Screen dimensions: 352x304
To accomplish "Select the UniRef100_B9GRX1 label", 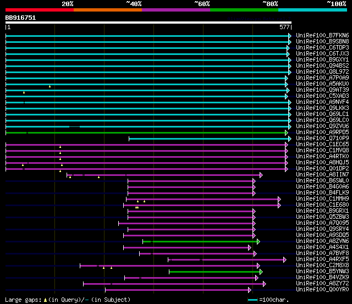I will [322, 211].
